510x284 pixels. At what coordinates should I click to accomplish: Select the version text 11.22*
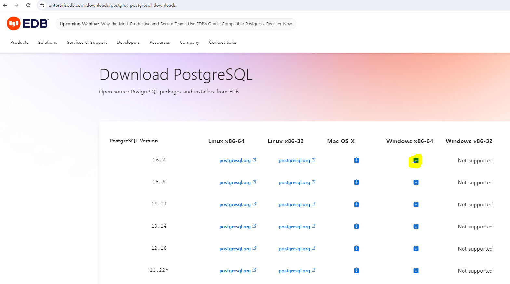pos(159,270)
